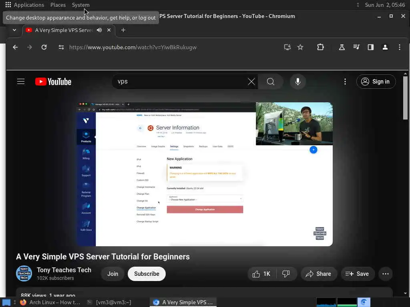410x307 pixels.
Task: Like the video with 1K thumbs up
Action: [261, 274]
